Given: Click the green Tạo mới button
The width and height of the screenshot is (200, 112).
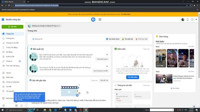Looking at the screenshot, I should [x=12, y=27].
